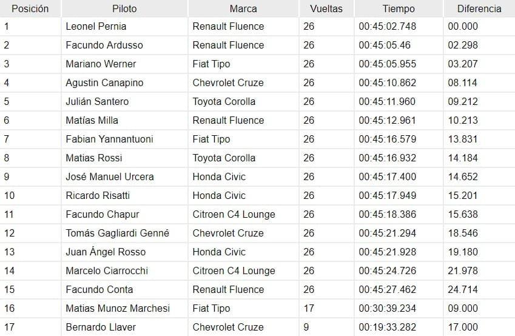Click the Fabian Yannantuoni cell
The image size is (515, 336).
[x=124, y=139]
